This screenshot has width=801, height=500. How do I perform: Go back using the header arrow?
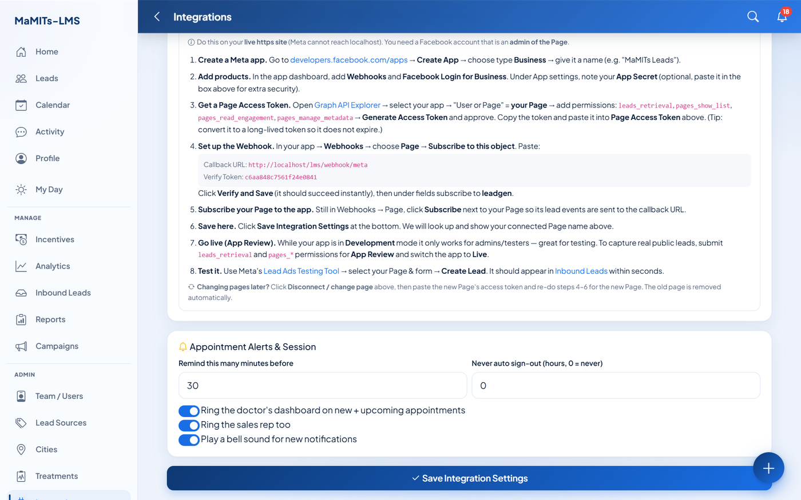click(157, 17)
